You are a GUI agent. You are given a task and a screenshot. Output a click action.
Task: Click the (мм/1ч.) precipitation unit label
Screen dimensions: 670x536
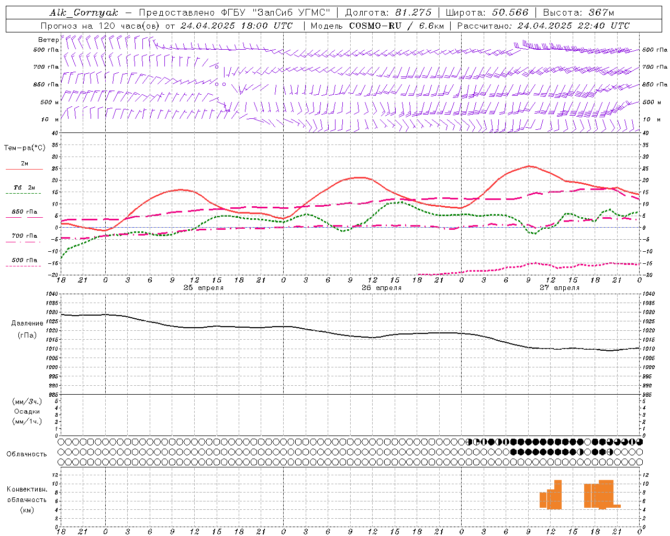pyautogui.click(x=27, y=421)
